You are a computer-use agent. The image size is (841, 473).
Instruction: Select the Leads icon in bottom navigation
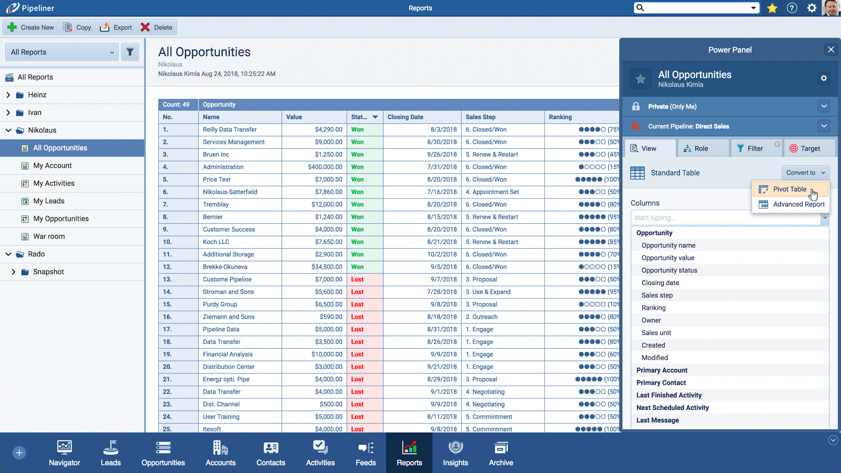pos(110,453)
